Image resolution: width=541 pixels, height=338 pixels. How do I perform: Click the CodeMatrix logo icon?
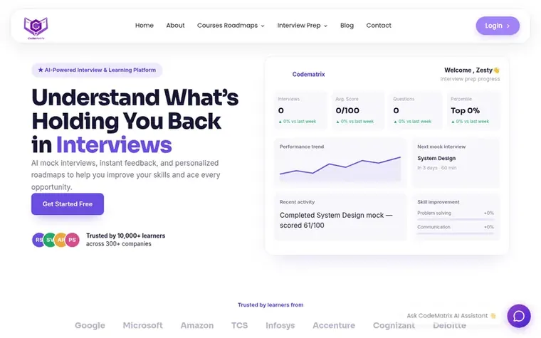(36, 28)
